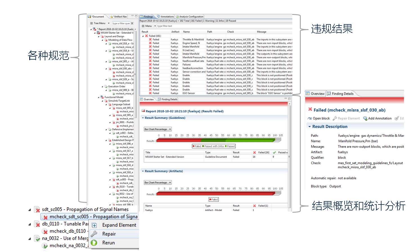Click the Tree Menu hamburger icon
The height and width of the screenshot is (252, 411).
pyautogui.click(x=91, y=23)
